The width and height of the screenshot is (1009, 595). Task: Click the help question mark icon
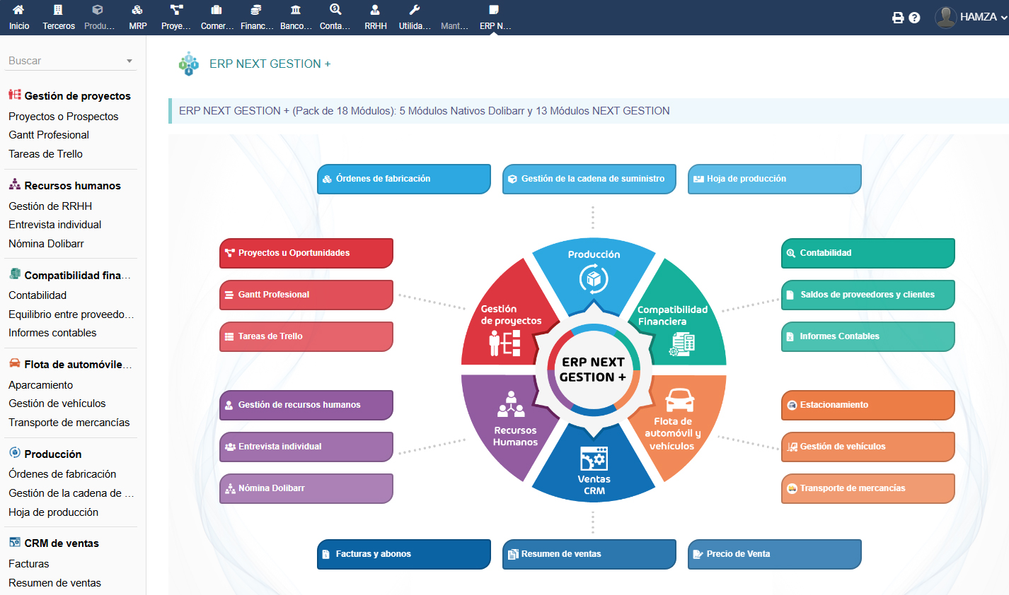coord(914,18)
